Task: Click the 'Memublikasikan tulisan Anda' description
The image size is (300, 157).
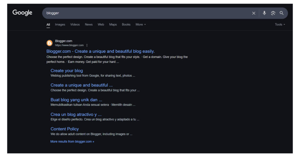Action: click(x=93, y=105)
